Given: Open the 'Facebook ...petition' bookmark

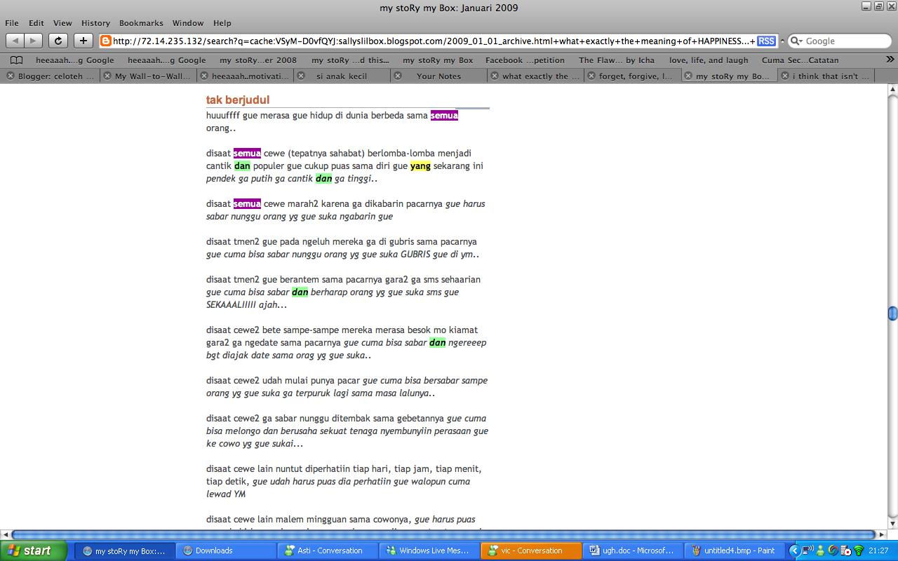Looking at the screenshot, I should (x=525, y=60).
